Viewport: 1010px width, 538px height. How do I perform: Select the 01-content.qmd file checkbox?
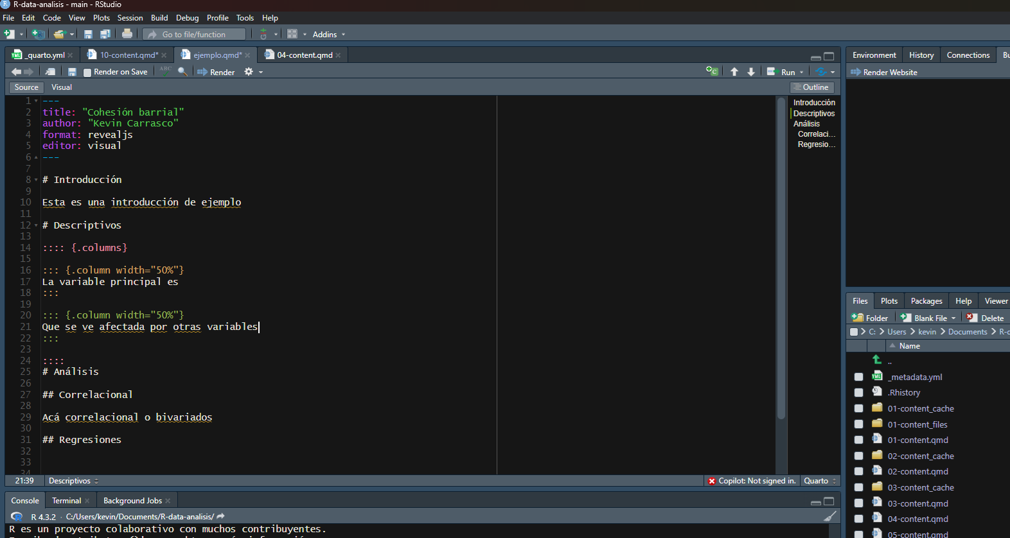pyautogui.click(x=858, y=440)
